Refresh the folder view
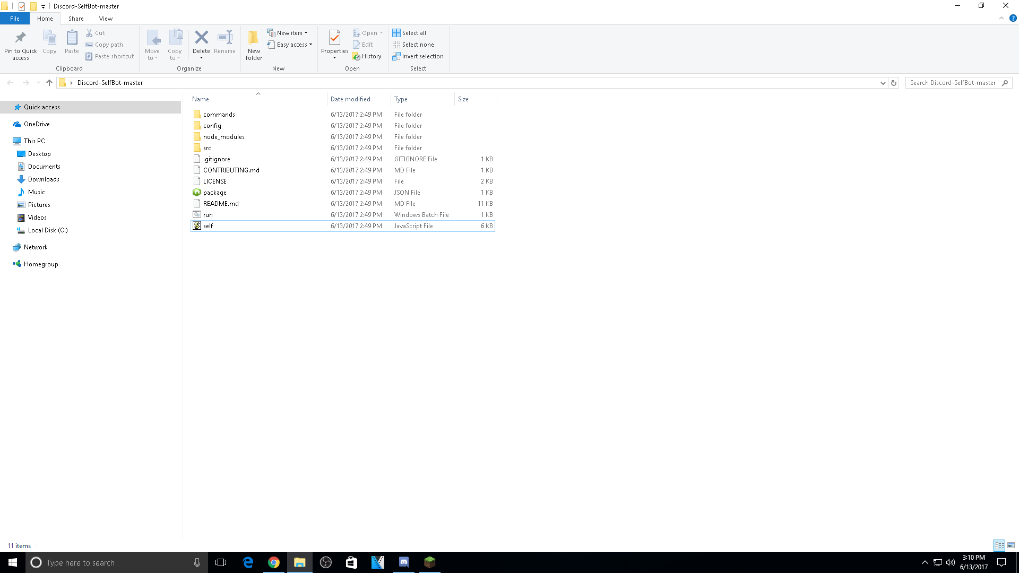Viewport: 1019px width, 573px height. click(894, 83)
